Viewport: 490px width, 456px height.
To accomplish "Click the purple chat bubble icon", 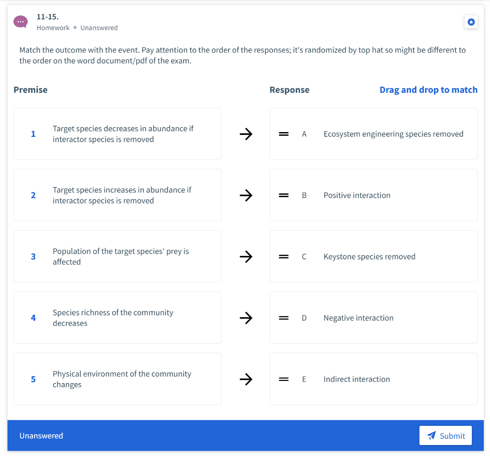I will click(21, 22).
